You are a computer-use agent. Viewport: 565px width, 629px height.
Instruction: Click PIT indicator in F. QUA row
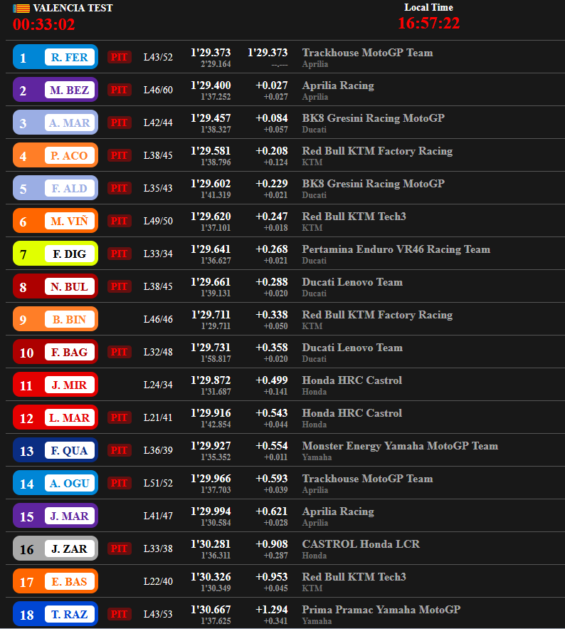(119, 450)
